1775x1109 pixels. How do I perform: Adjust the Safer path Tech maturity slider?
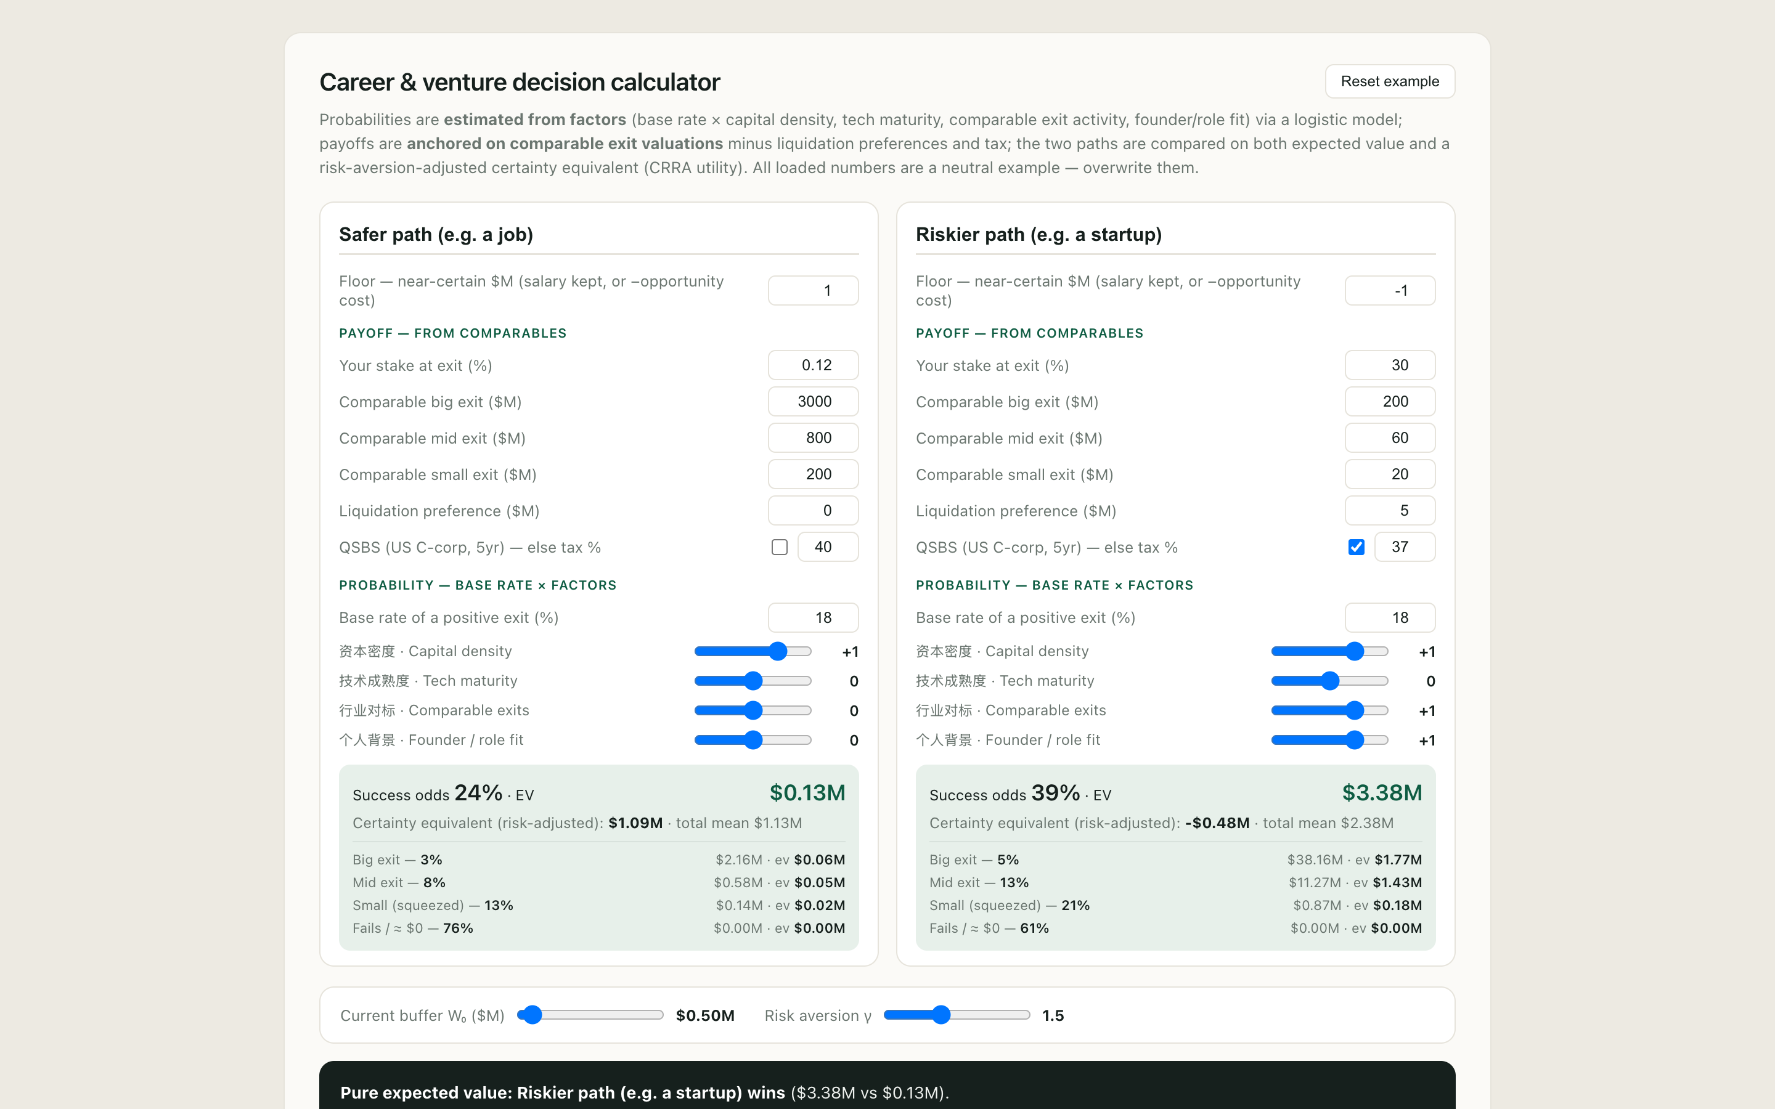(x=753, y=681)
